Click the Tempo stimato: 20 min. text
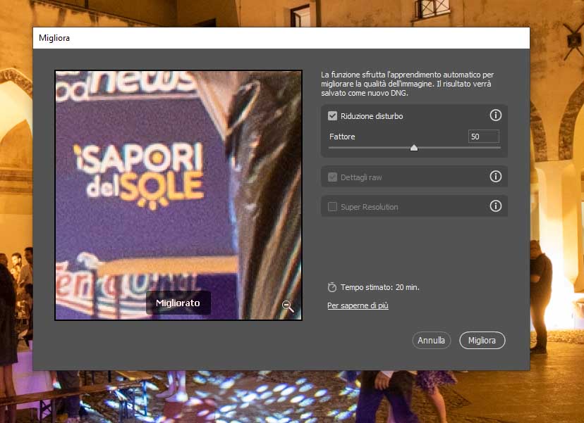This screenshot has height=423, width=584. tap(380, 287)
